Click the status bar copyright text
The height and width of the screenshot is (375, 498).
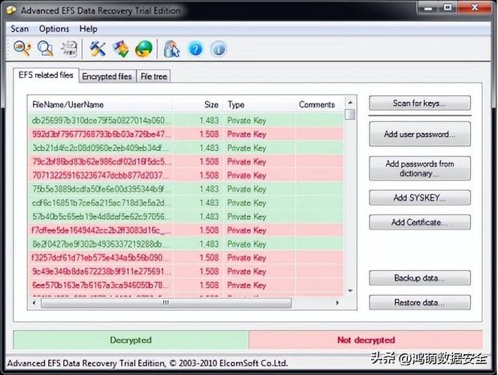[x=147, y=363]
